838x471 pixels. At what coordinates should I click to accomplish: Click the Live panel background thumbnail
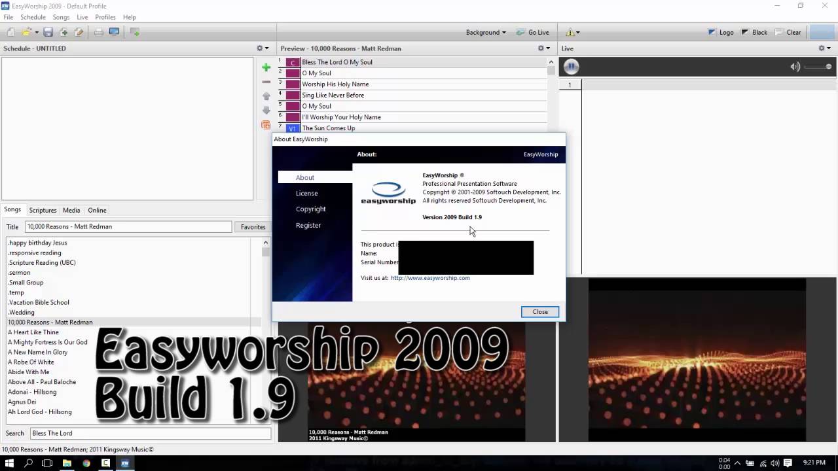[697, 360]
